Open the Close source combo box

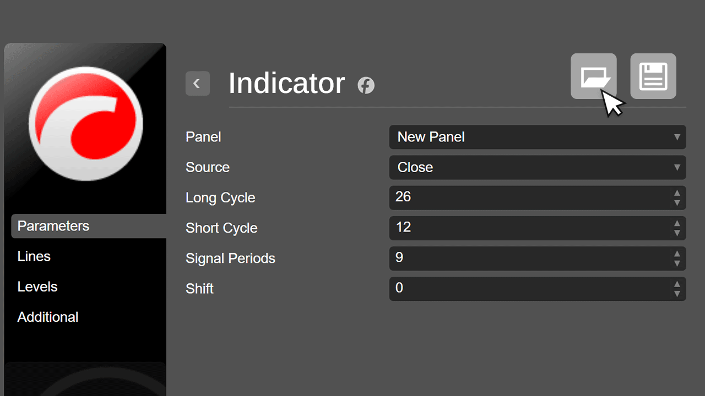click(x=538, y=167)
